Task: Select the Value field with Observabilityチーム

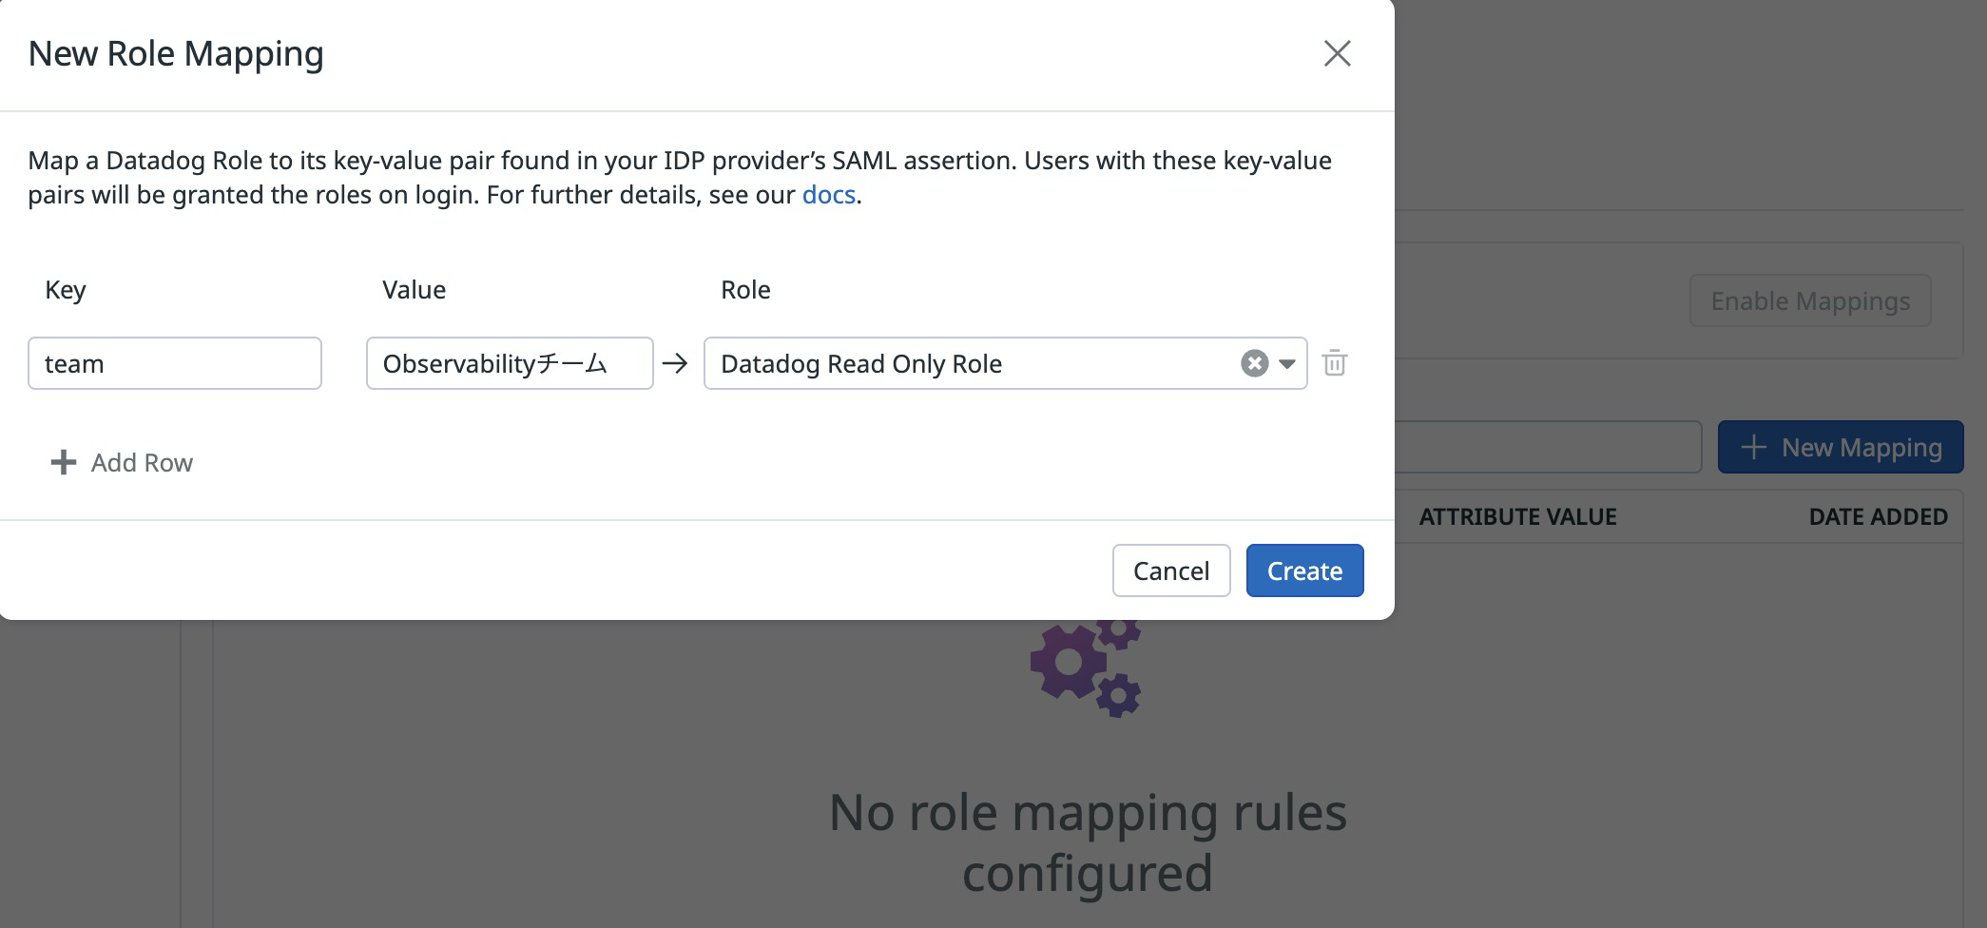Action: click(509, 362)
